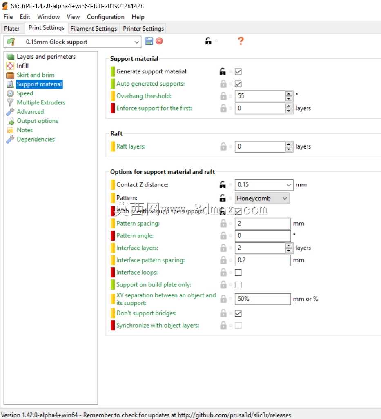Image resolution: width=381 pixels, height=419 pixels.
Task: Save the current print preset
Action: point(149,41)
